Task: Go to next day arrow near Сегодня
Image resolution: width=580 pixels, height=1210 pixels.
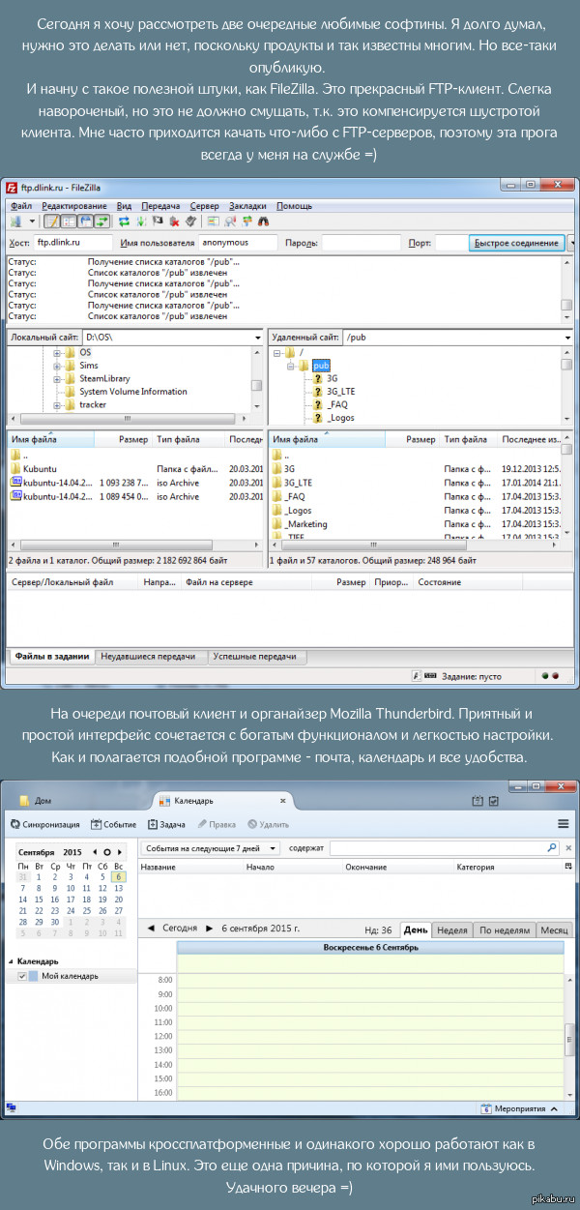Action: coord(209,929)
